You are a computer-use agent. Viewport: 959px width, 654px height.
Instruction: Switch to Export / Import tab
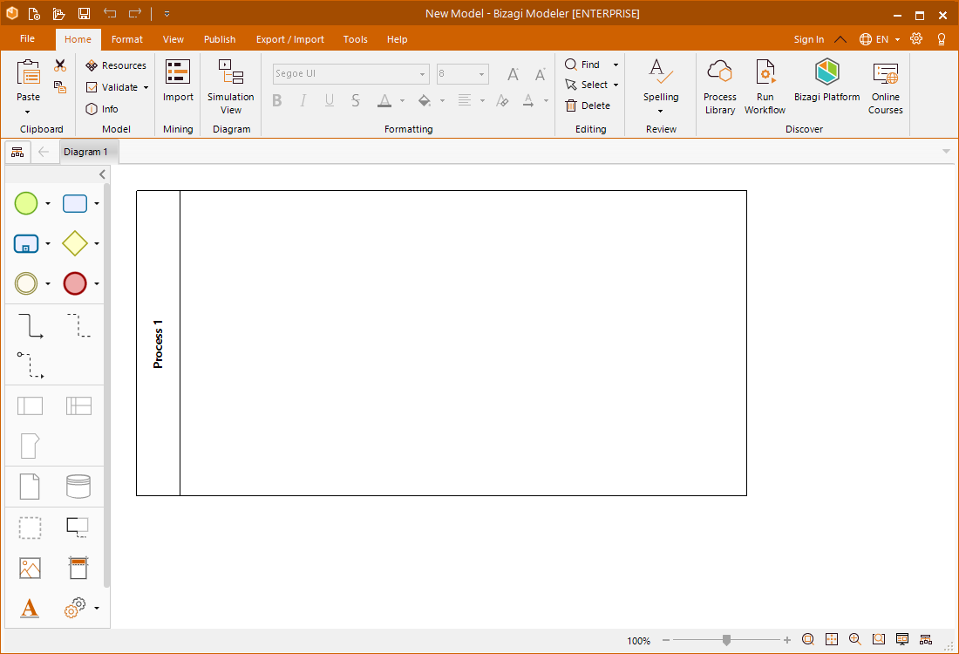point(290,39)
